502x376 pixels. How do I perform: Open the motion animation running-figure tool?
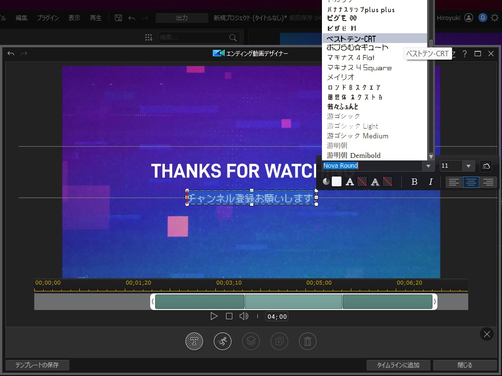223,341
